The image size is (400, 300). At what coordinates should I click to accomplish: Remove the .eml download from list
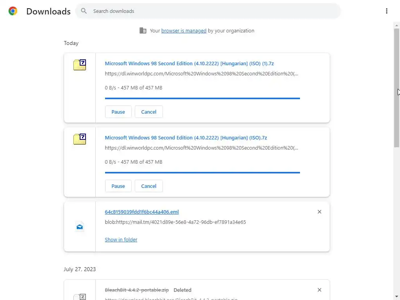point(319,212)
